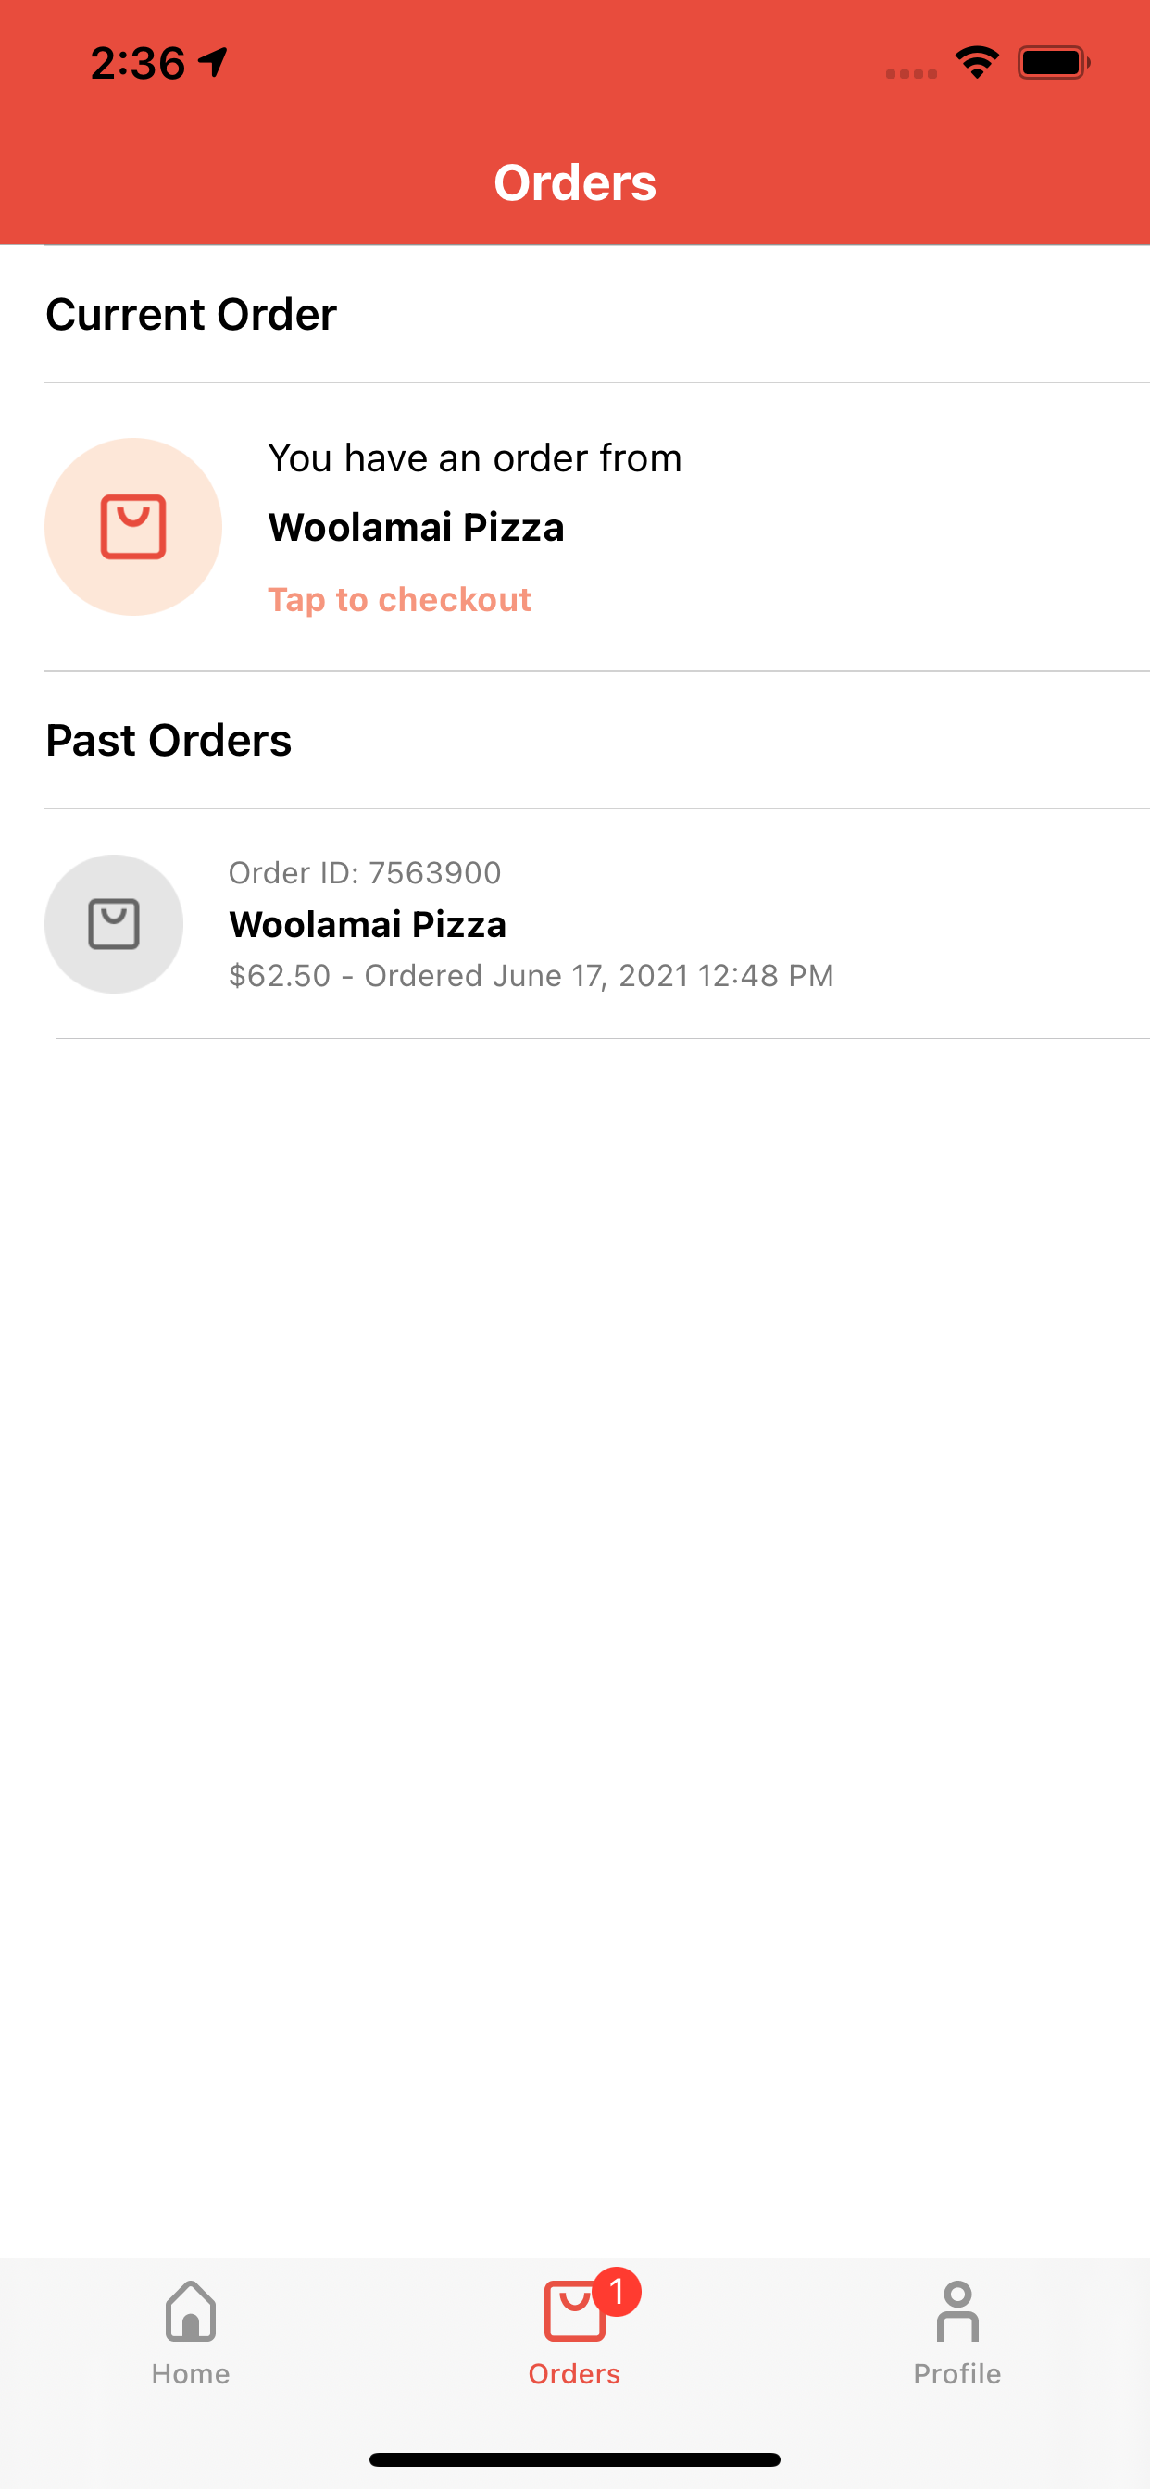Tap the red shopping bag icon for current order

click(133, 527)
